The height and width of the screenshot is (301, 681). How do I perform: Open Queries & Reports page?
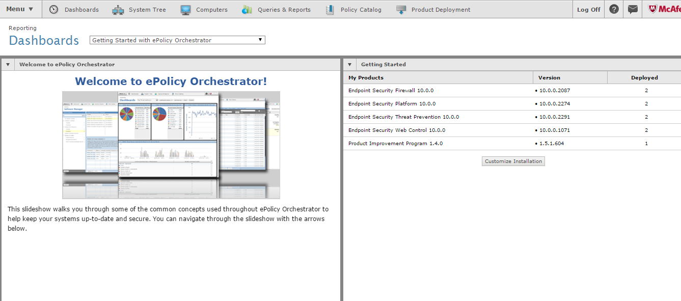point(284,10)
